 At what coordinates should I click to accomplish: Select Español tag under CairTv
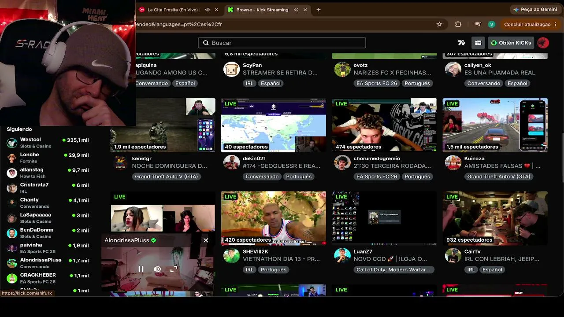[x=492, y=270]
